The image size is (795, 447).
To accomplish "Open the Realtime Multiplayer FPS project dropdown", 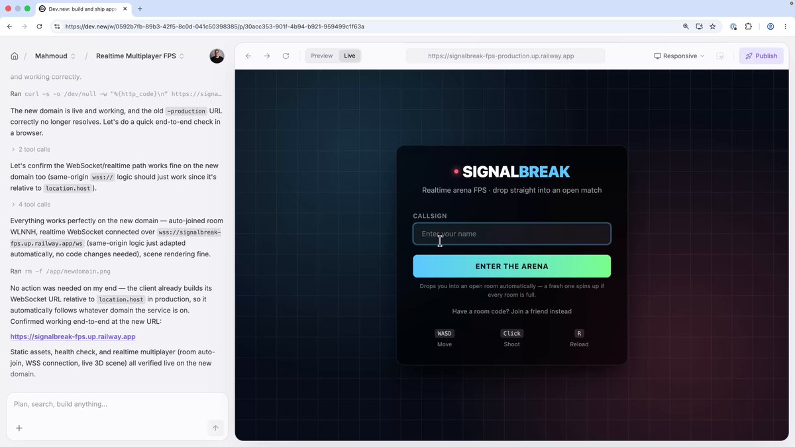I will click(x=140, y=56).
